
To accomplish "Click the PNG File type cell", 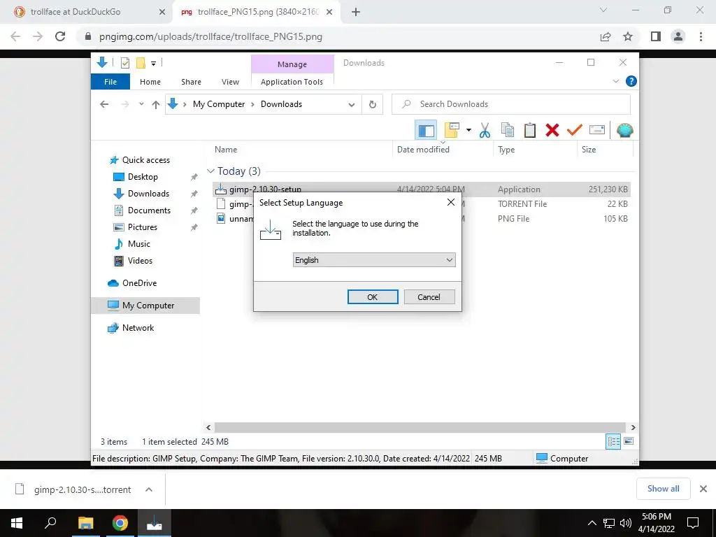I will [x=513, y=219].
